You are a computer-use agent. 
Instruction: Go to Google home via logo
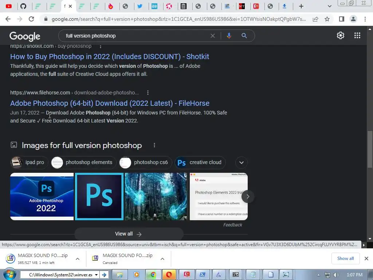(x=25, y=36)
